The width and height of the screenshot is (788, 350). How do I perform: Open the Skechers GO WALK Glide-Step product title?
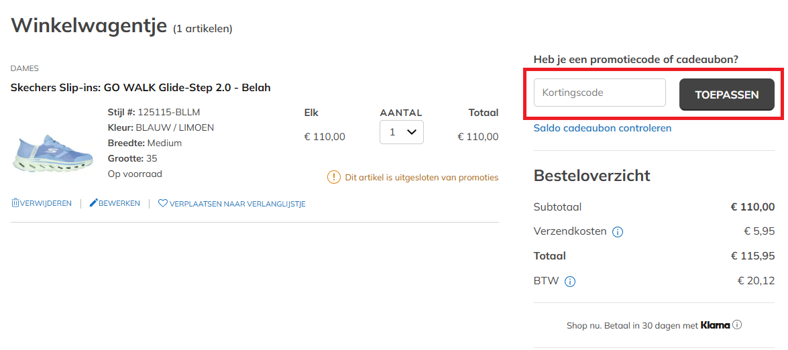tap(141, 88)
